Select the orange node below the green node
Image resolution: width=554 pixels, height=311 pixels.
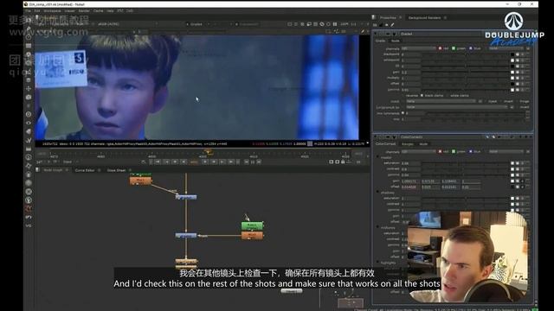click(252, 235)
